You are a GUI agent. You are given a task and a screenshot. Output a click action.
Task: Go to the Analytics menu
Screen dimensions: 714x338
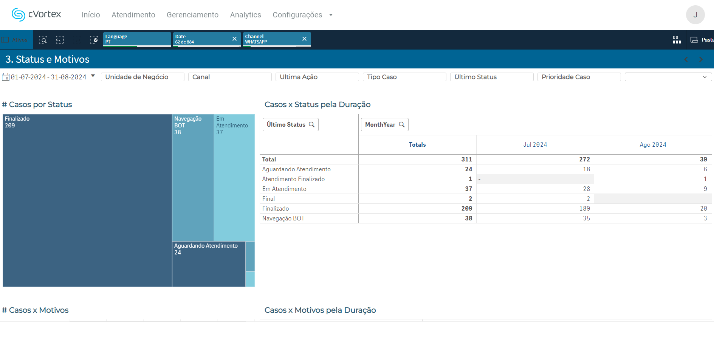pos(245,15)
